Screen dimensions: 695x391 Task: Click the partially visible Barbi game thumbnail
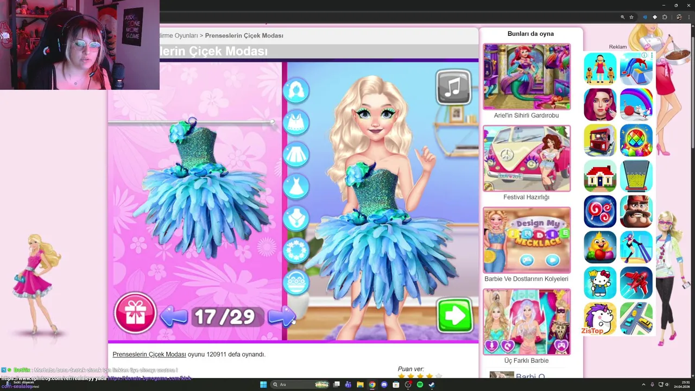(502, 375)
